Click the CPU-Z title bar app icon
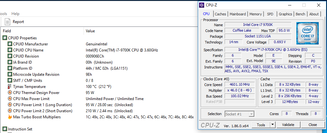This screenshot has height=133, width=327. [202, 5]
